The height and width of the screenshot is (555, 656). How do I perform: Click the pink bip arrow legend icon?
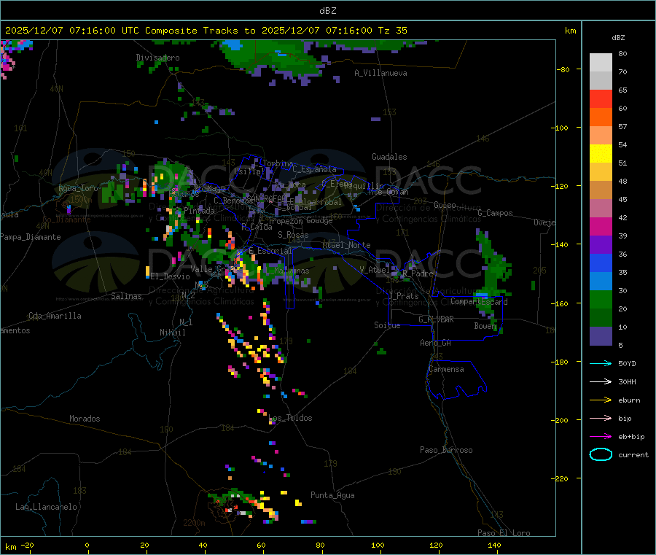coord(601,418)
